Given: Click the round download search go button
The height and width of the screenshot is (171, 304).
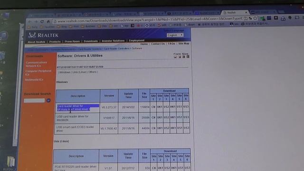Looking at the screenshot, I should [48, 100].
